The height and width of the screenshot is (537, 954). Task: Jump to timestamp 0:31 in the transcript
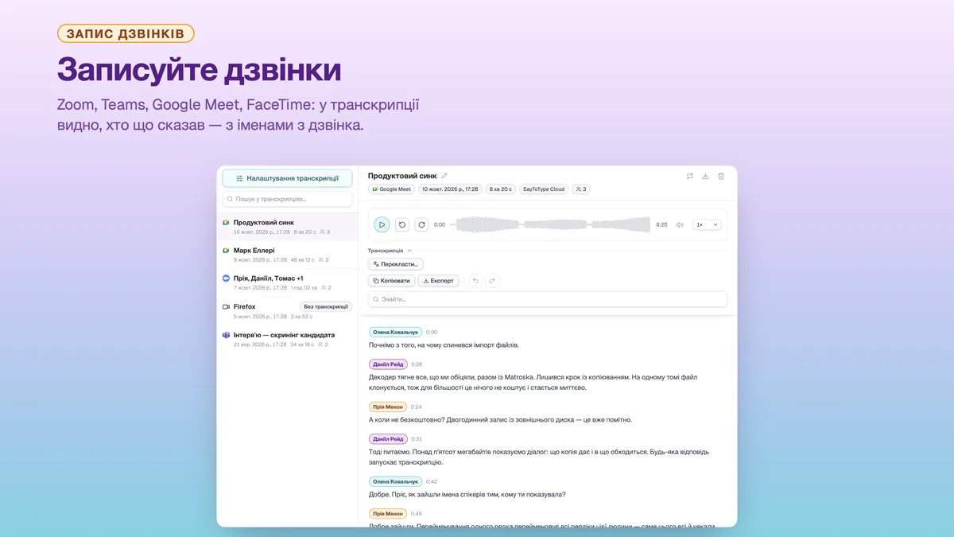(417, 439)
